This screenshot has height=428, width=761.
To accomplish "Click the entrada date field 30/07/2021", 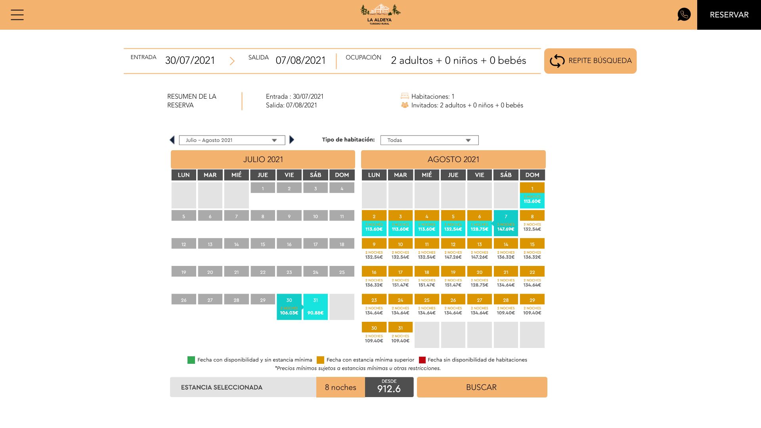I will (190, 61).
